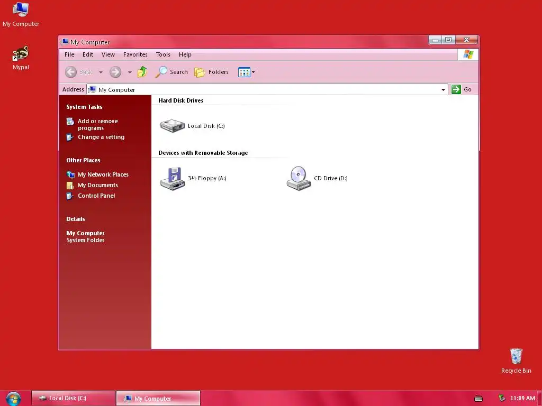Click the Change a setting icon
The width and height of the screenshot is (542, 406).
coord(70,137)
